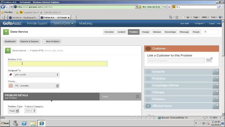Click the customer contact card icon
This screenshot has width=225, height=127.
(209, 60)
